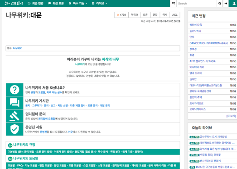Click the leaf icon beside 나무위키의 도움말

point(10,159)
